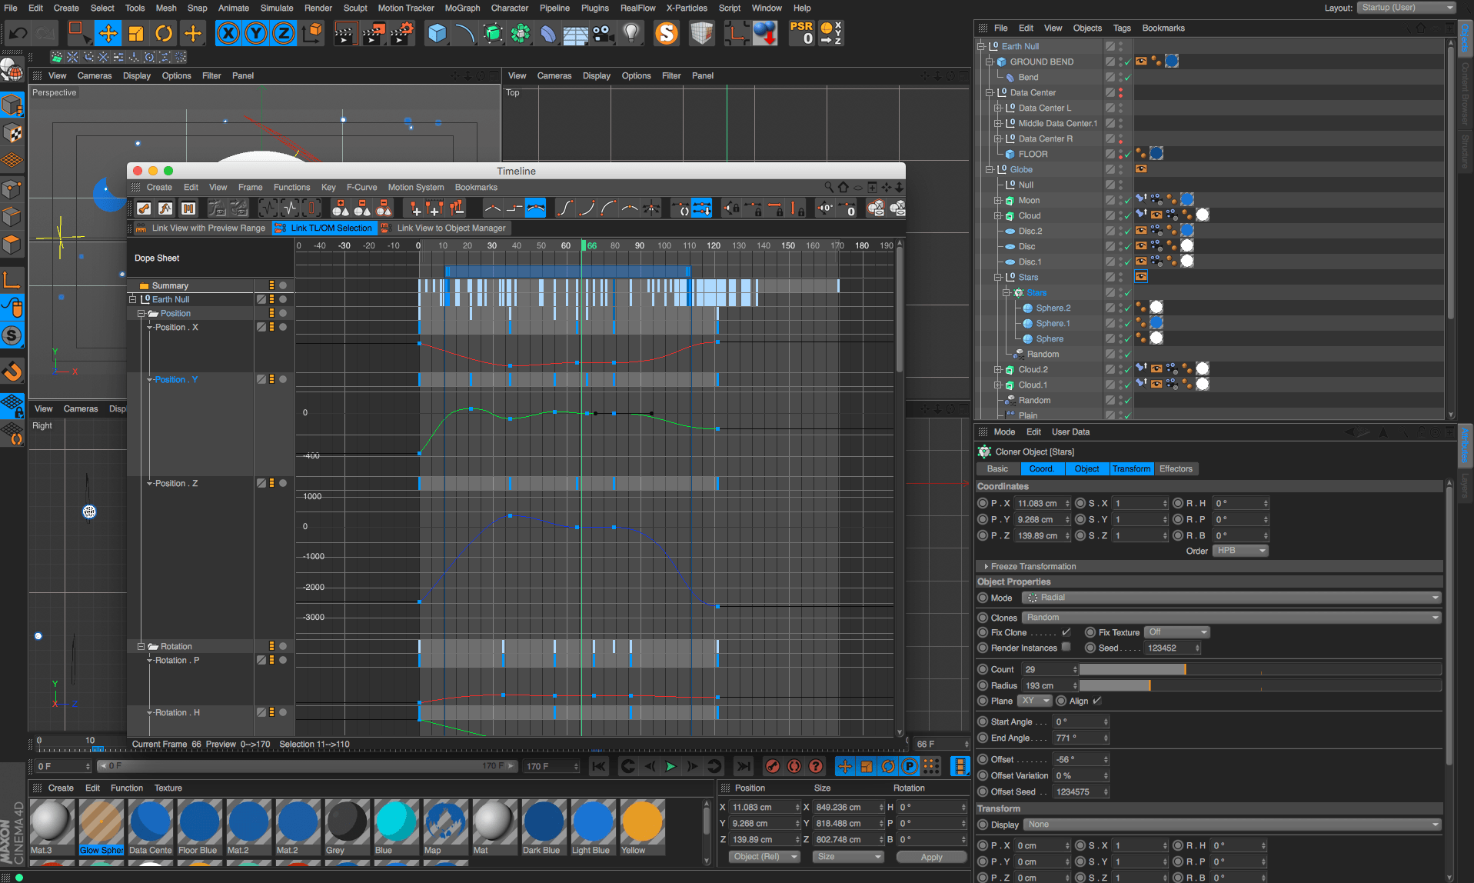Click the Floor object icon in toolbar
Image resolution: width=1474 pixels, height=883 pixels.
[575, 33]
